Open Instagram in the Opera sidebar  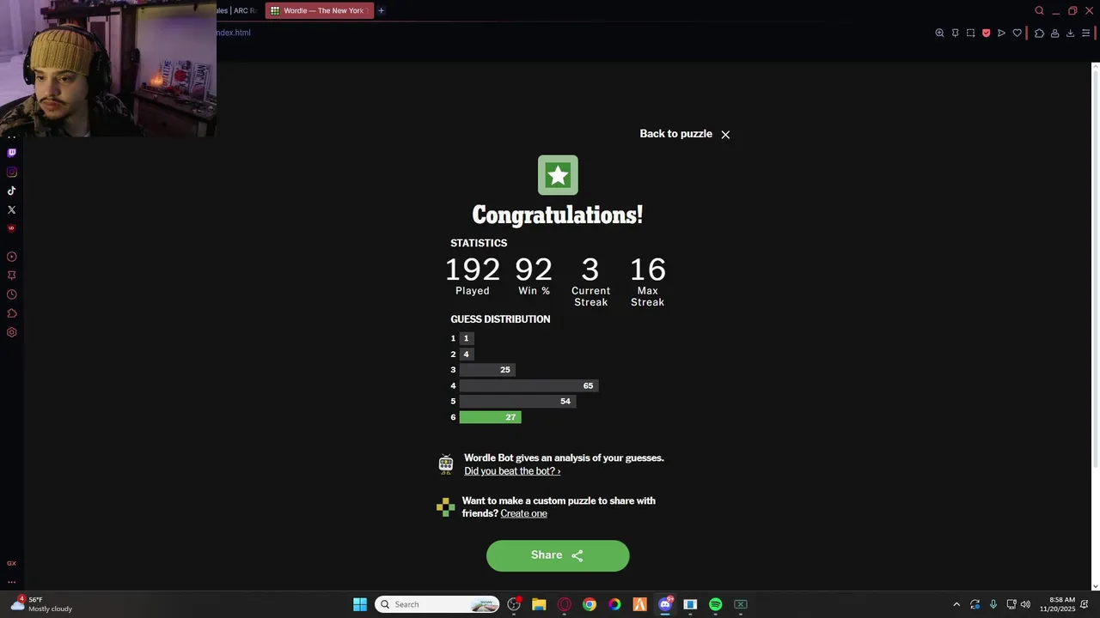pos(11,172)
